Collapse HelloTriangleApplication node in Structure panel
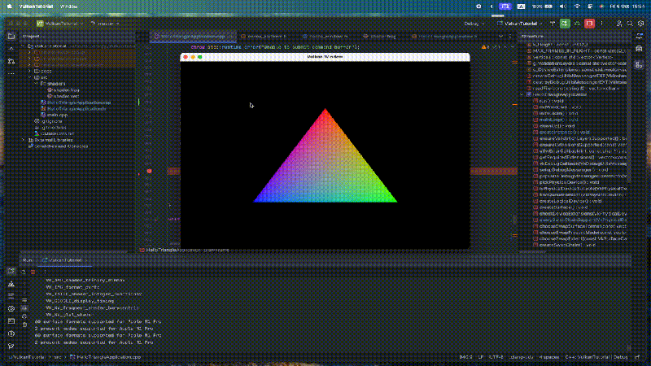The width and height of the screenshot is (651, 366). pos(522,94)
